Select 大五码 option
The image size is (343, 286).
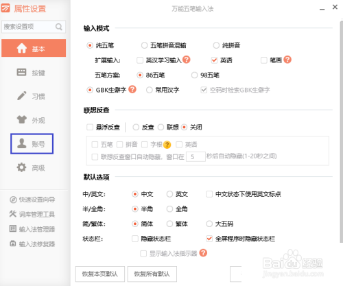click(x=209, y=224)
